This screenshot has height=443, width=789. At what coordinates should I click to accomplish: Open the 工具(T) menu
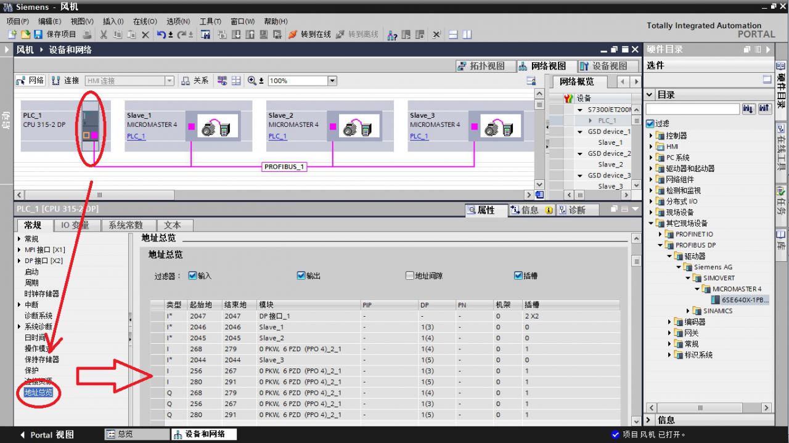(x=210, y=21)
